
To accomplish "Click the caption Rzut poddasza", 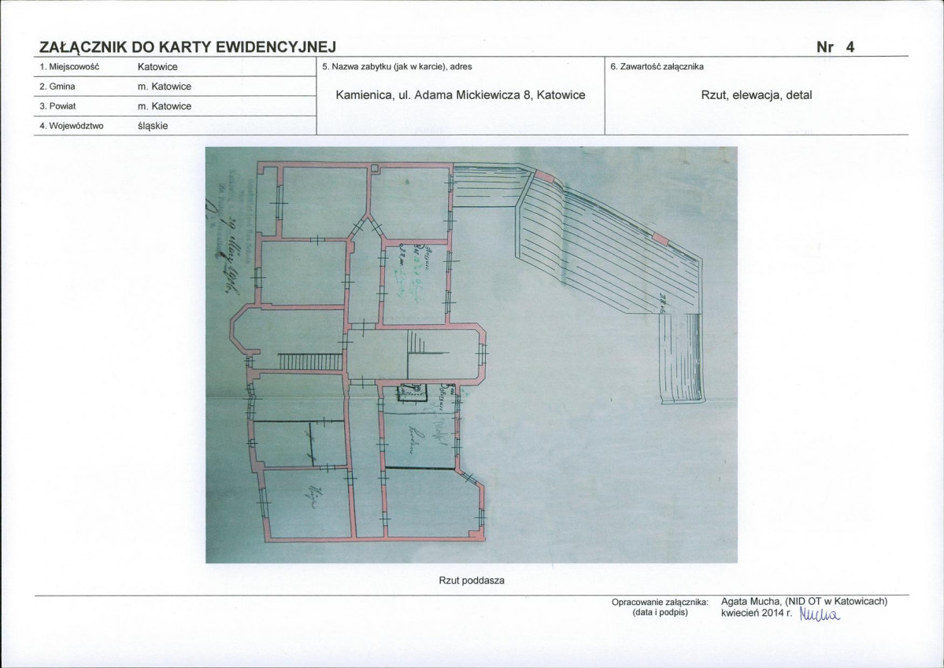I will (472, 581).
